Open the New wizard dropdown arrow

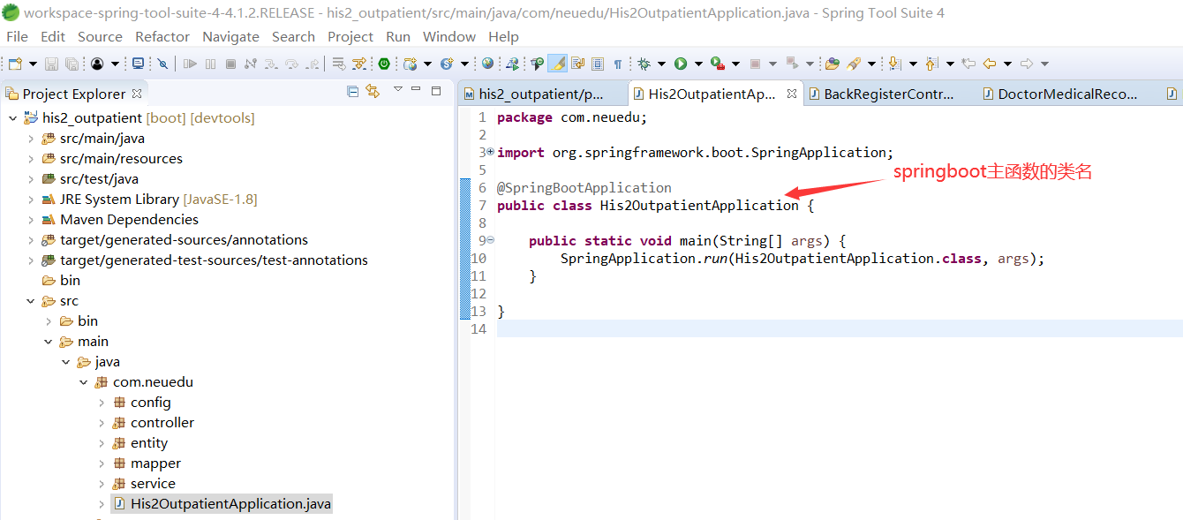click(x=33, y=64)
